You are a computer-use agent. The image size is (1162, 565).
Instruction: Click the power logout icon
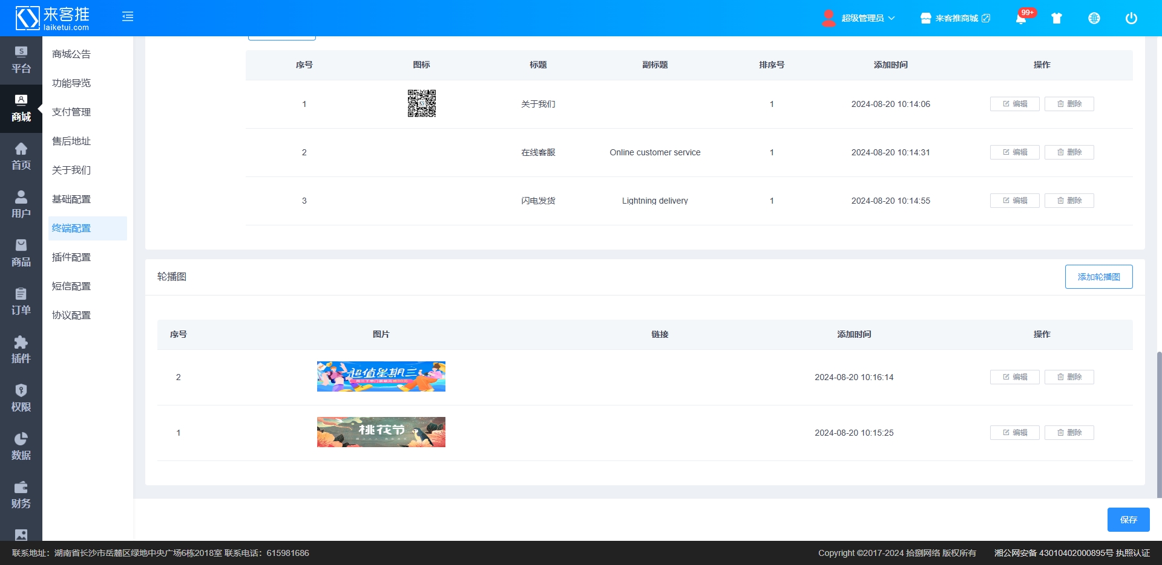[x=1131, y=18]
